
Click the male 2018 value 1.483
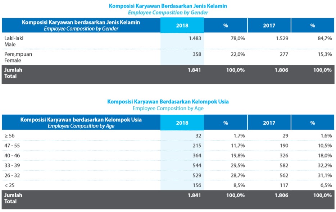(x=195, y=38)
